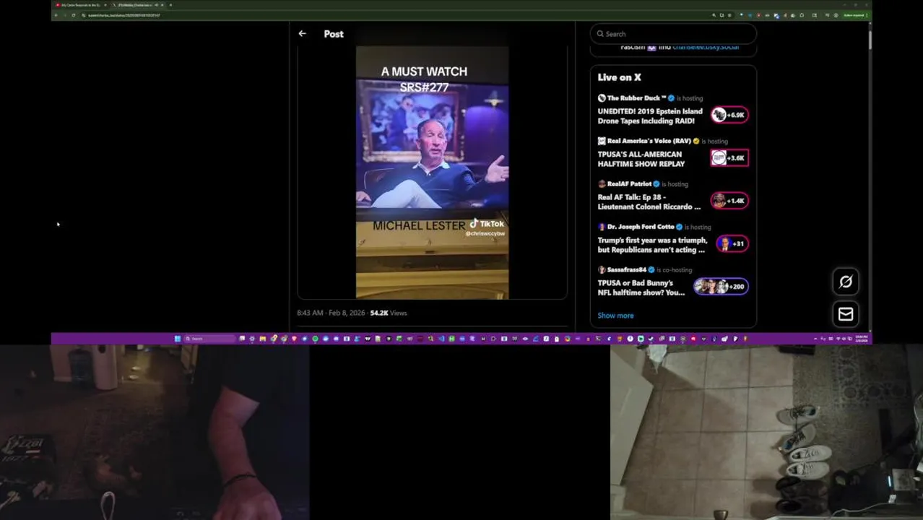Open TPUSA'S ALL-AMERICAN HALFTIME SHOW REPLAY
The image size is (923, 520).
(x=641, y=159)
